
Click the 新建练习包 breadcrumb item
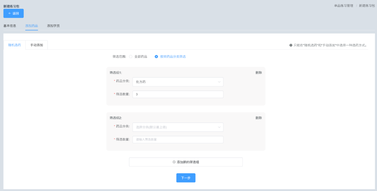367,6
